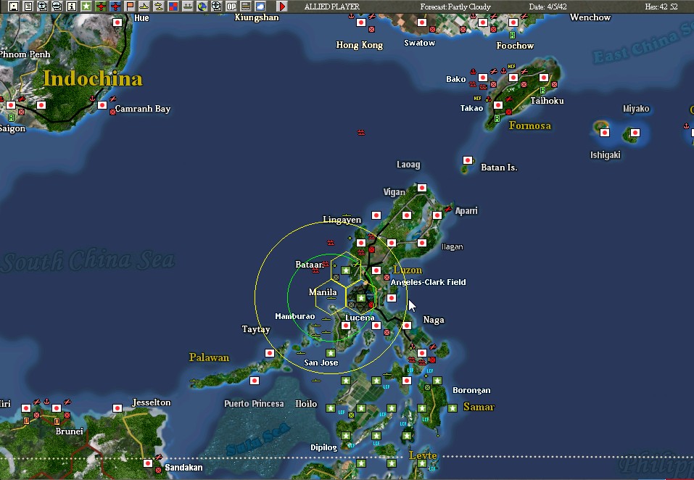Click the gray ship with masts icon
Screen dimensions: 694x480
(x=188, y=7)
